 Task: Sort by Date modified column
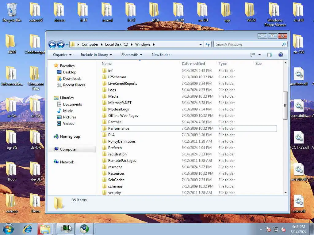coord(198,64)
